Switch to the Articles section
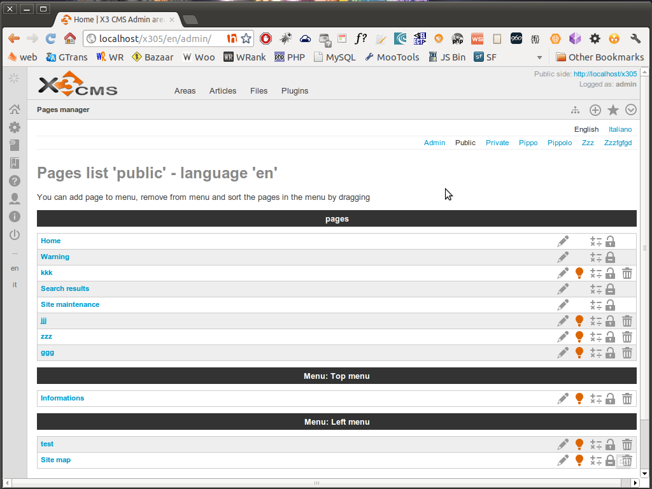The width and height of the screenshot is (652, 489). pyautogui.click(x=222, y=90)
